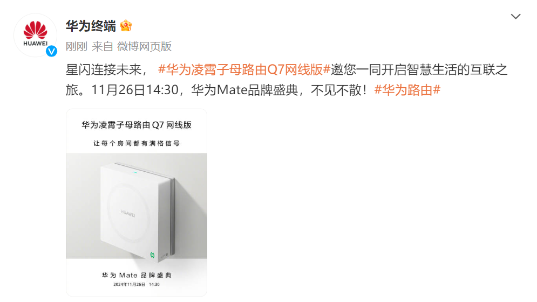Screen dimensions: 537x302
Task: Expand the post options chevron menu
Action: 515,16
